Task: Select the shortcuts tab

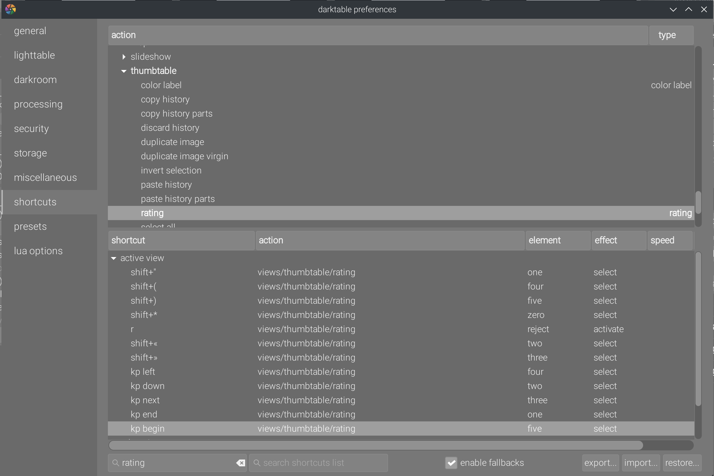Action: tap(50, 202)
